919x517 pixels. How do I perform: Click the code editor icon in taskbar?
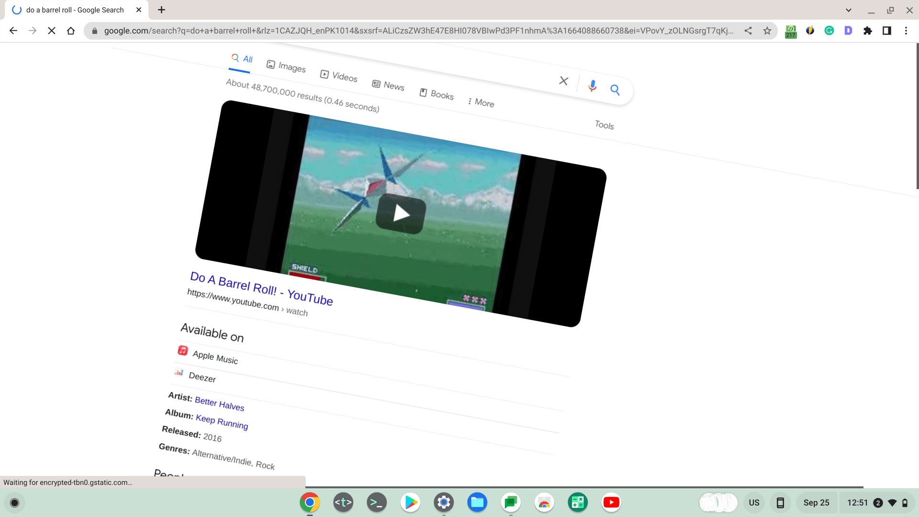[343, 502]
